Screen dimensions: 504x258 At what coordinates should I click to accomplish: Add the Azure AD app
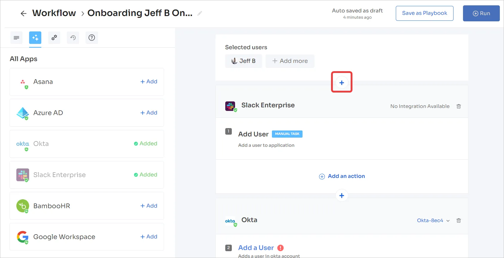pos(149,113)
